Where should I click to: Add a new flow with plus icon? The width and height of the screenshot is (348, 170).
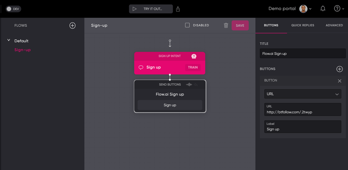[x=72, y=25]
